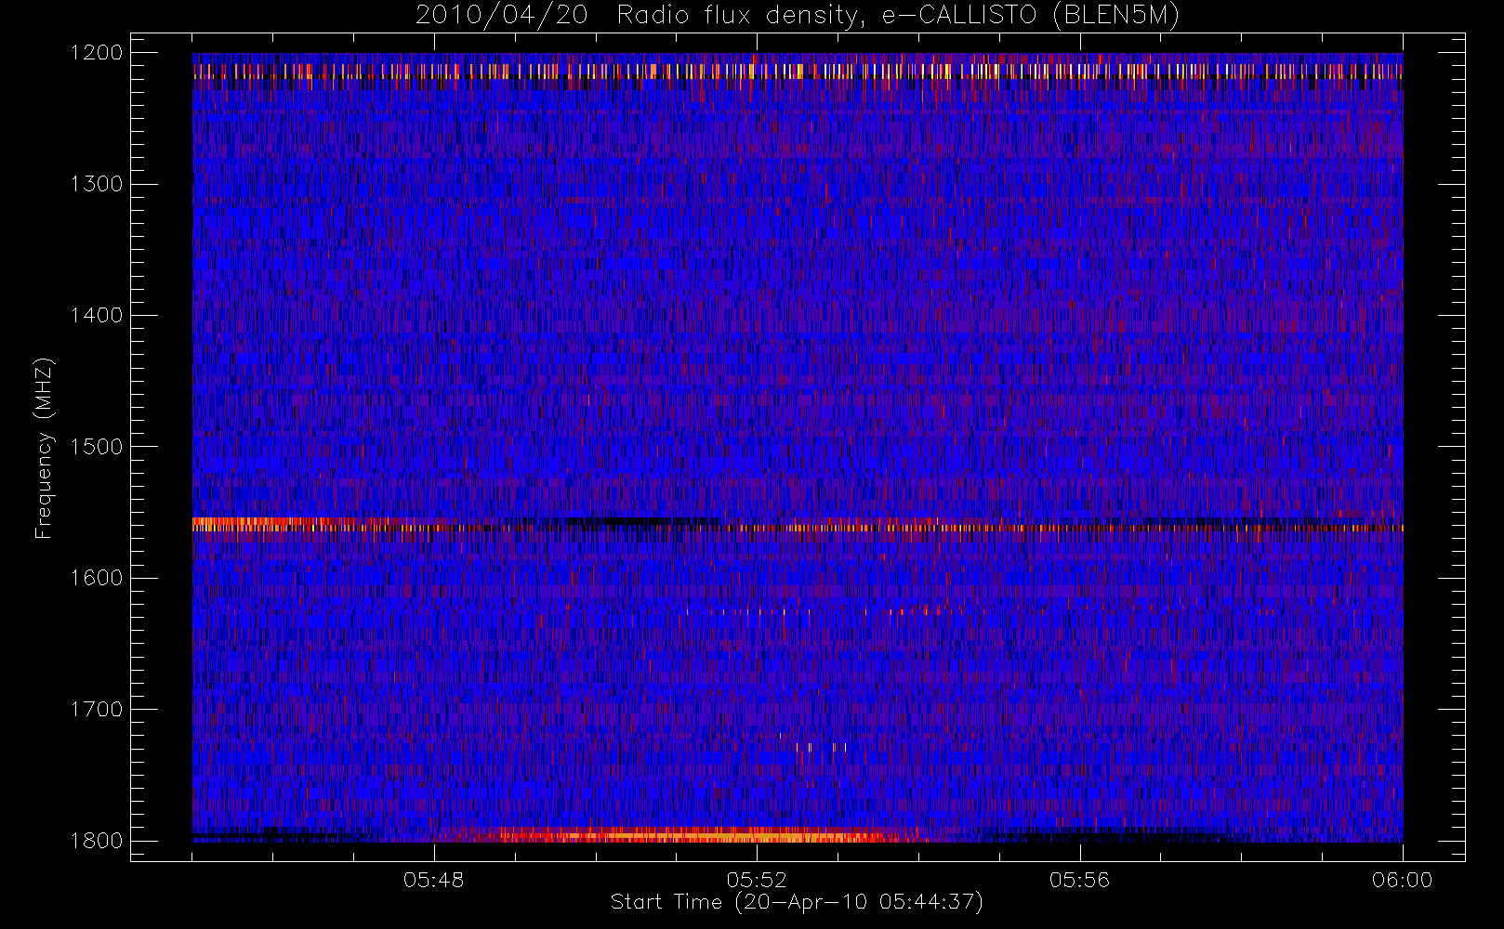
Task: Click the 1400 frequency tick label
Action: click(97, 316)
